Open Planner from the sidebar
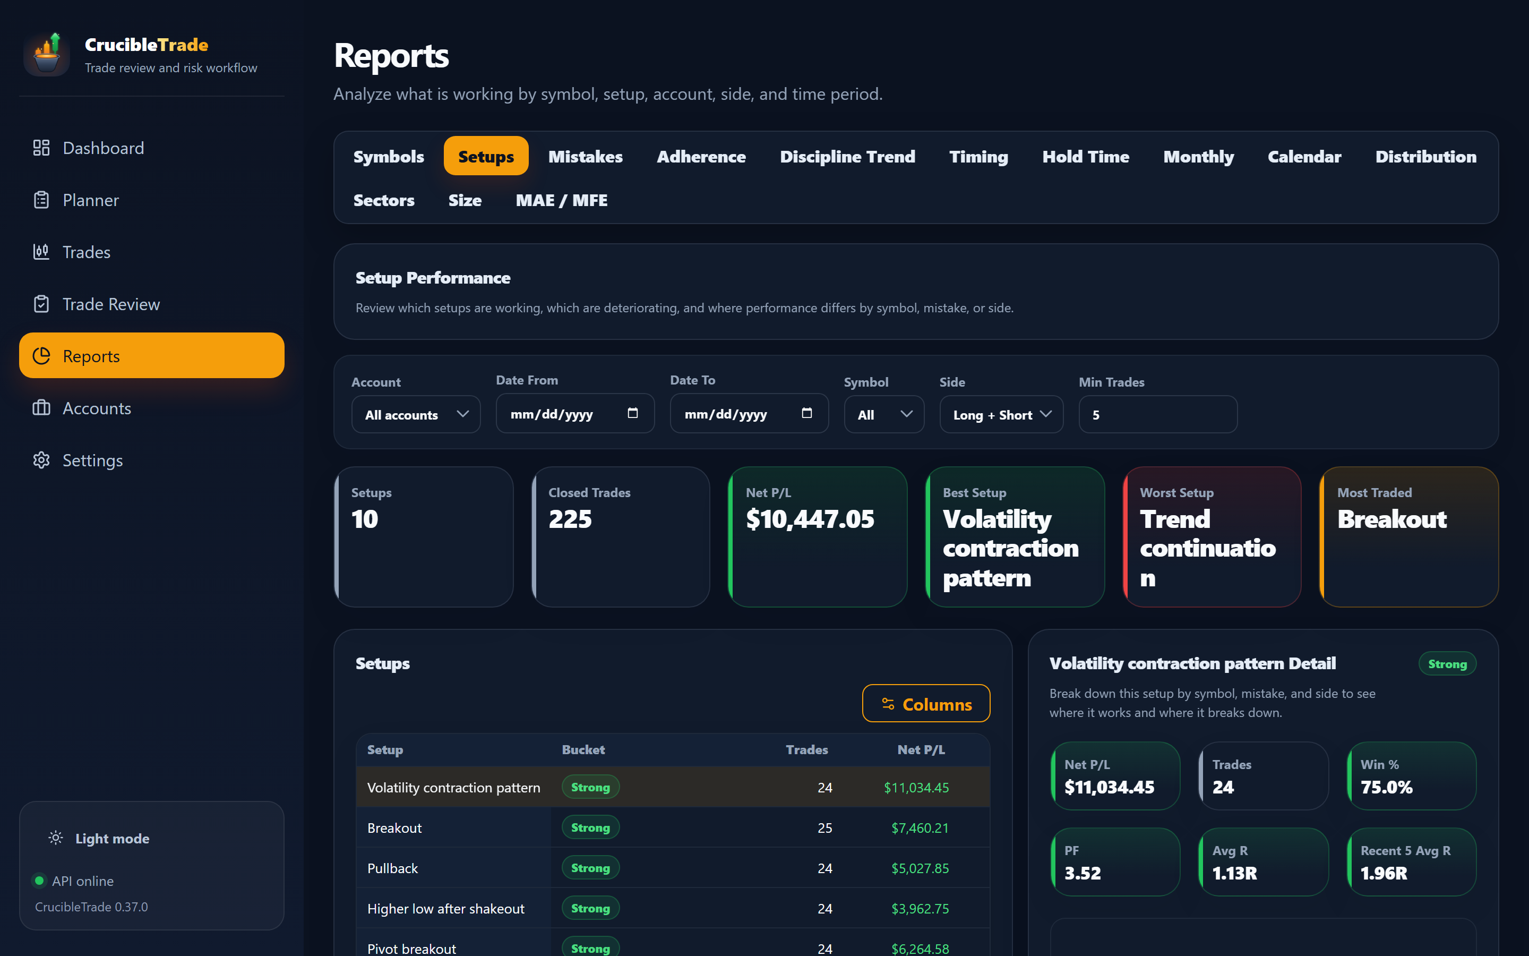This screenshot has height=956, width=1529. (152, 200)
